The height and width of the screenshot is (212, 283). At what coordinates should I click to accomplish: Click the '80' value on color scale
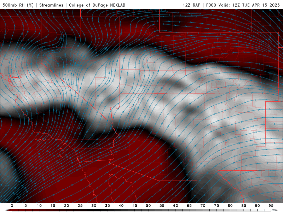click(230, 206)
